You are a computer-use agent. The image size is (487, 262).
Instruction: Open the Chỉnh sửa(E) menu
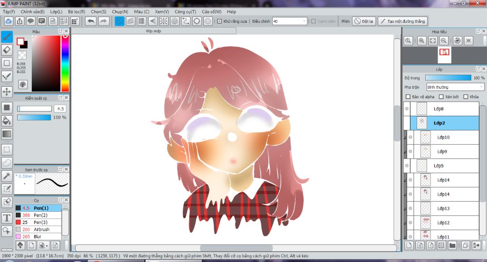coord(32,11)
